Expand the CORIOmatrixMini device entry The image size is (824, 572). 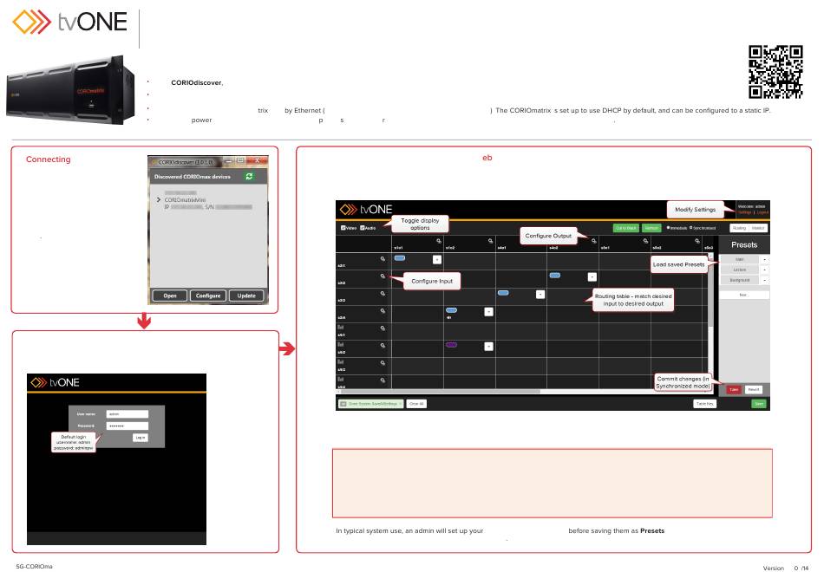click(158, 199)
